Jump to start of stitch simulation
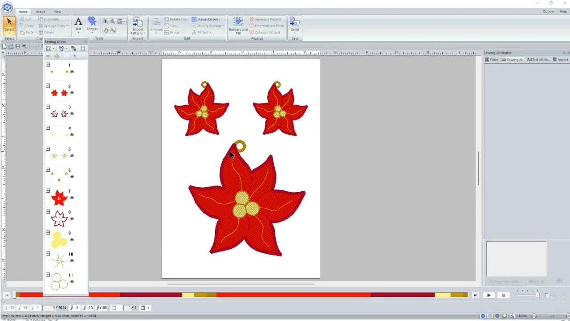The width and height of the screenshot is (570, 321). [x=7, y=295]
